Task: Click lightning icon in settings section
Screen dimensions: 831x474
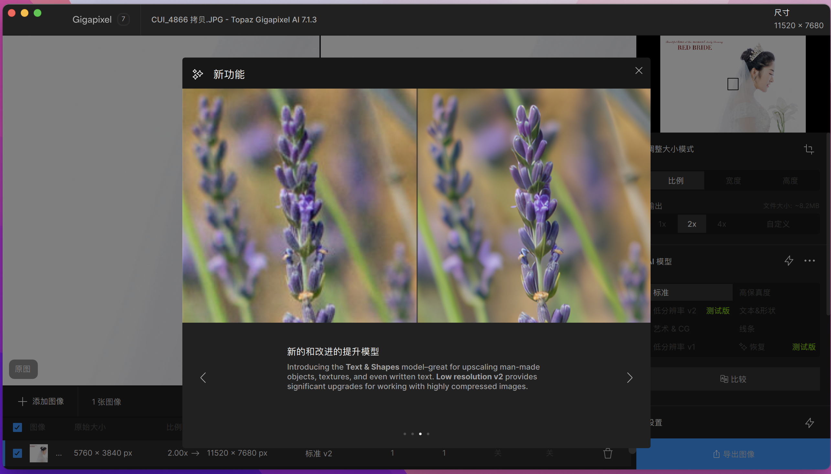Action: pyautogui.click(x=810, y=423)
